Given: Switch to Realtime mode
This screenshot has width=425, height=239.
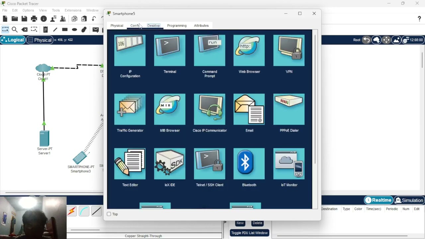Looking at the screenshot, I should tap(378, 200).
